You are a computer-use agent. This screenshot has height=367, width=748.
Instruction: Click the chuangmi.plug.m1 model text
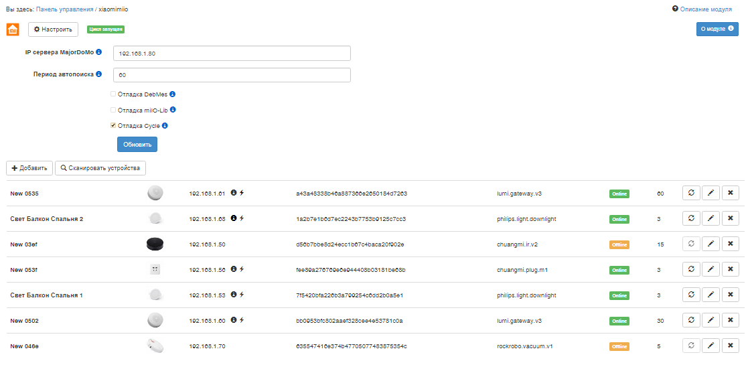point(522,270)
